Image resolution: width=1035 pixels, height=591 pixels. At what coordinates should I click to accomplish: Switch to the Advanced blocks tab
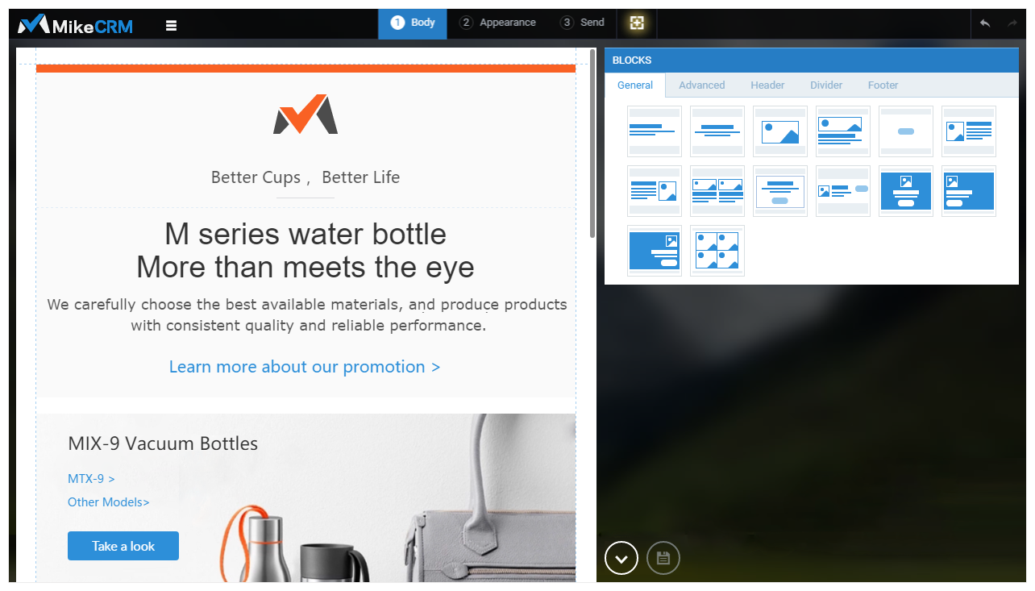(701, 85)
